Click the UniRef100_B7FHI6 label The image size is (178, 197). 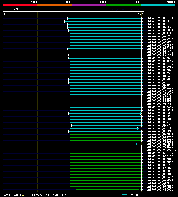[160, 186]
